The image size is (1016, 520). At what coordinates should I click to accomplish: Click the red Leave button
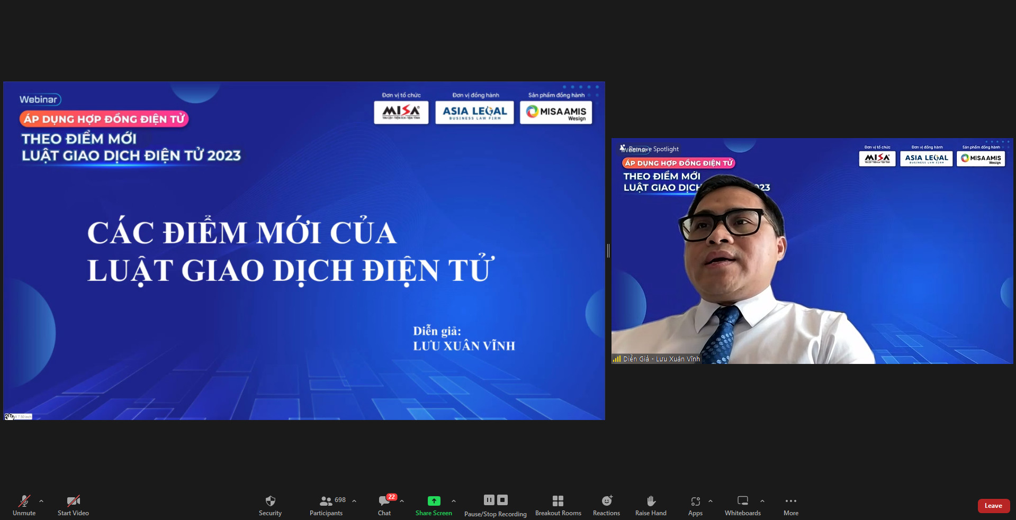(993, 506)
